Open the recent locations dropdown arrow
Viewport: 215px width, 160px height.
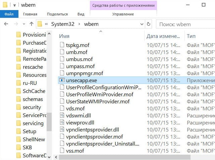click(x=24, y=24)
